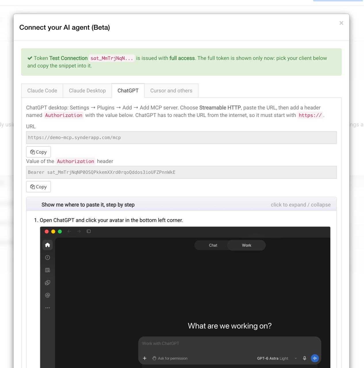The image size is (364, 368).
Task: Click the red https:// code snippet
Action: tap(310, 115)
